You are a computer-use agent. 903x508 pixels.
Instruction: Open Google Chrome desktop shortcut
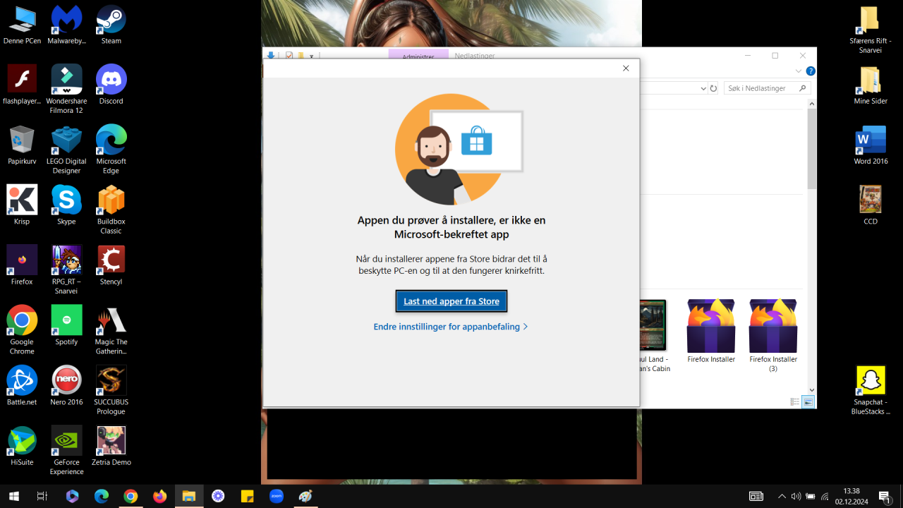pyautogui.click(x=22, y=330)
